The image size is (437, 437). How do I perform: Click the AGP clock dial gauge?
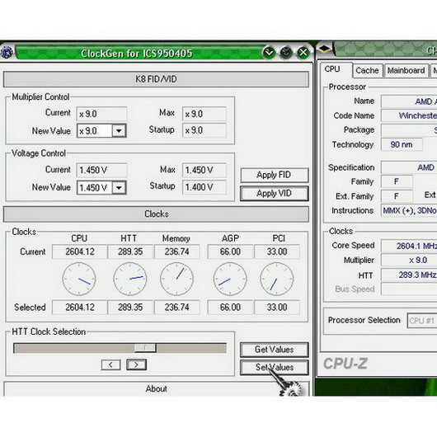coord(230,279)
